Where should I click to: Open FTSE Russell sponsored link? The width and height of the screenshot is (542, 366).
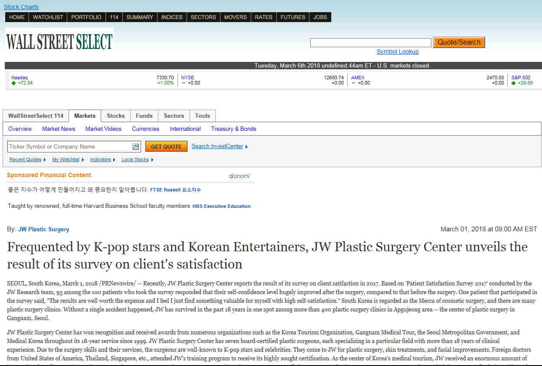[175, 190]
